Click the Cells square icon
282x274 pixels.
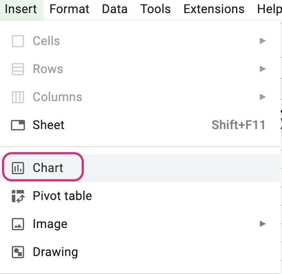click(x=18, y=41)
